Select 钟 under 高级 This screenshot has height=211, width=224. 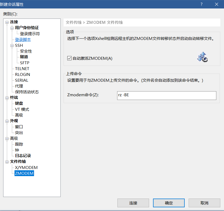point(17,150)
